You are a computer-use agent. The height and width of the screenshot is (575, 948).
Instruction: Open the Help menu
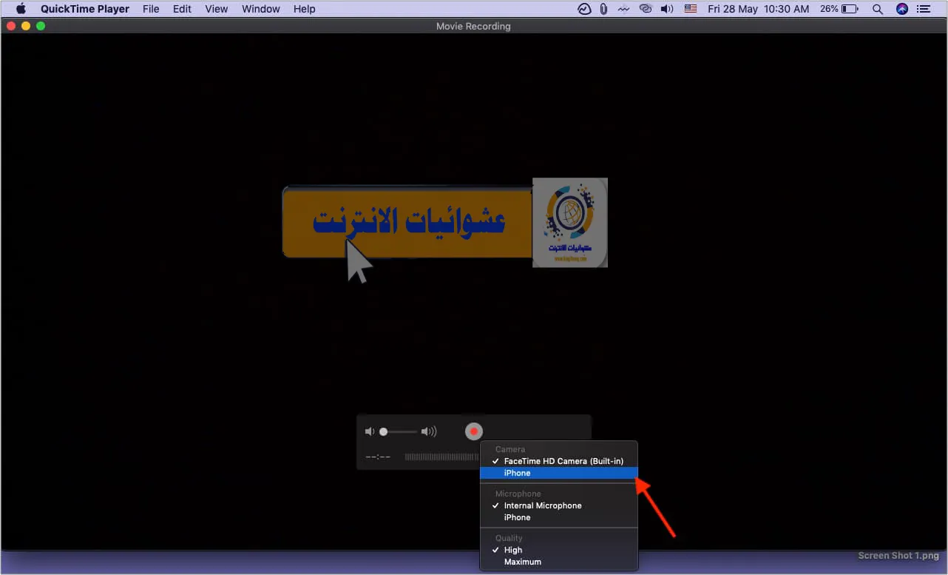[x=305, y=9]
